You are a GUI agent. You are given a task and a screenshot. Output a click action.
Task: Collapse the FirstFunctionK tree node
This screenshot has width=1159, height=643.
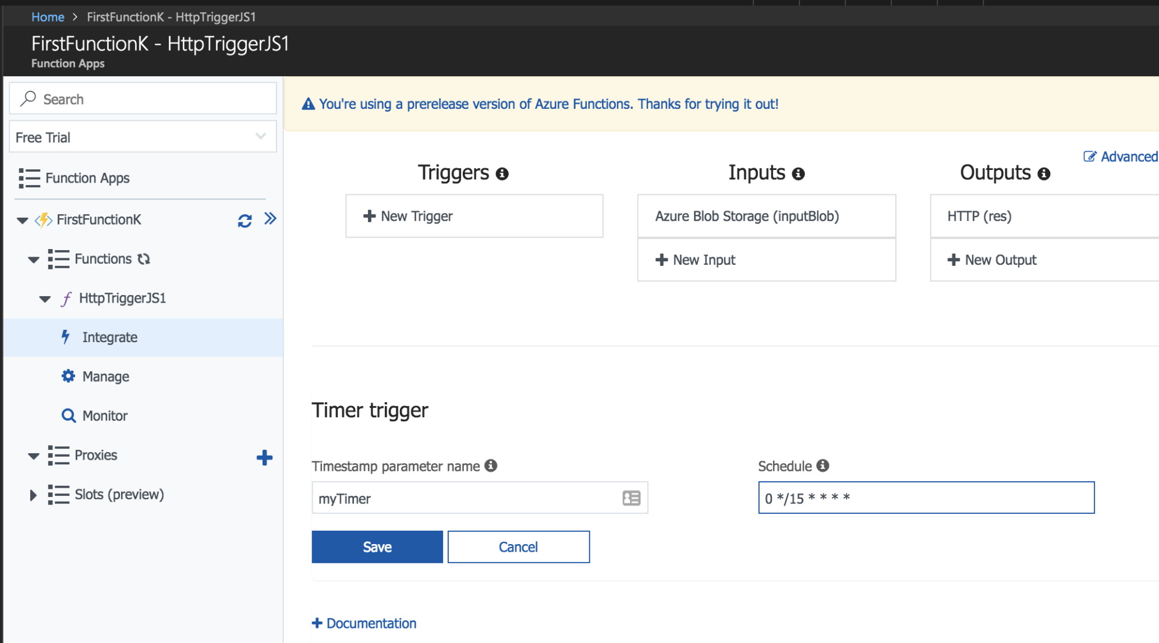coord(22,220)
